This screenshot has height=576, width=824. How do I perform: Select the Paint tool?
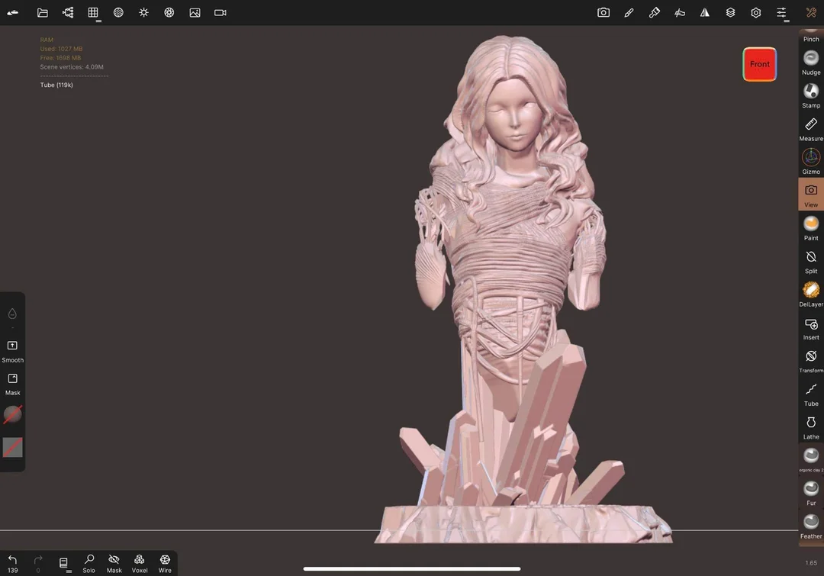point(811,228)
